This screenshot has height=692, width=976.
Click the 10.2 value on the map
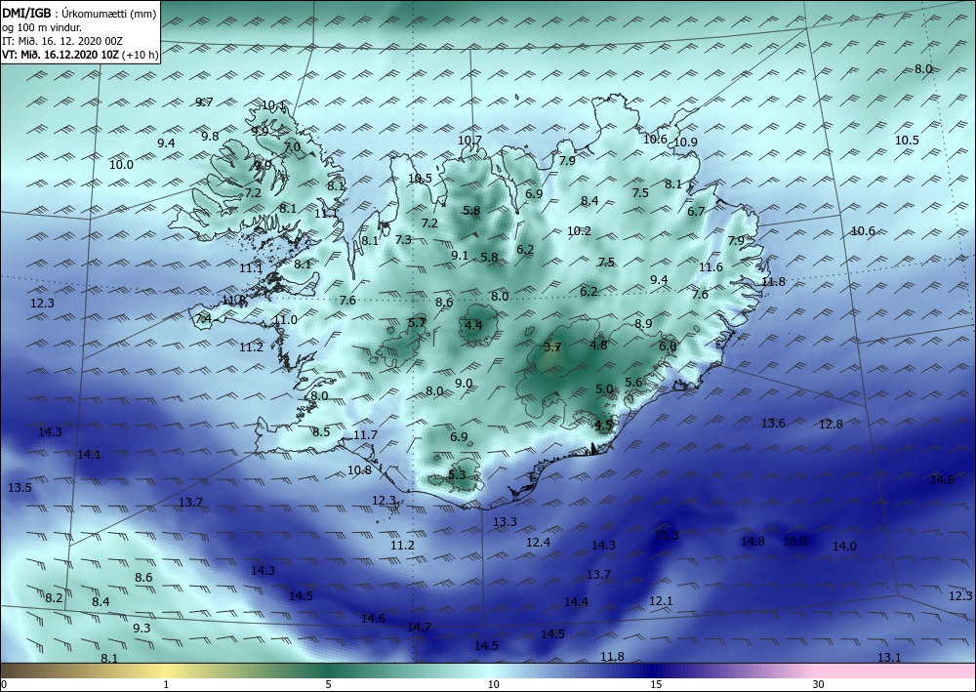(x=579, y=231)
